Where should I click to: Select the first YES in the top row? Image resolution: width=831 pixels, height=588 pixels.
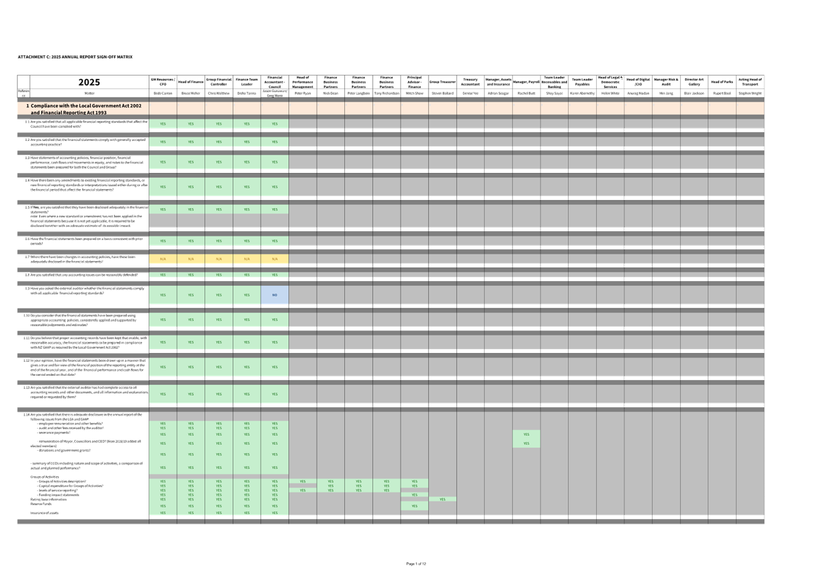tap(163, 124)
